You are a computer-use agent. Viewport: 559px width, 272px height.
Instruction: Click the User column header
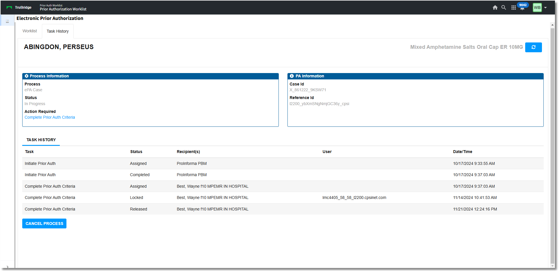tap(327, 152)
